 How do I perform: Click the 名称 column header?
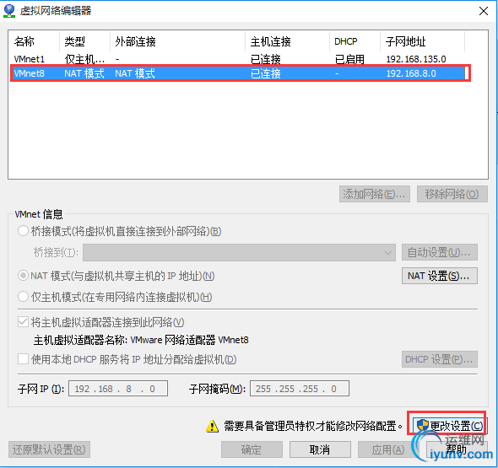pos(35,41)
